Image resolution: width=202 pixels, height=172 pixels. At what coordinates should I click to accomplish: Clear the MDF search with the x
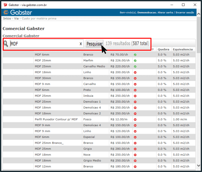point(81,44)
